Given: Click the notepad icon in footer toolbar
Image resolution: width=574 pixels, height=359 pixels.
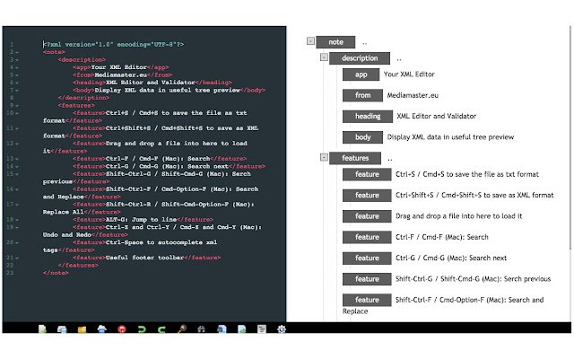Looking at the screenshot, I should coord(261,329).
